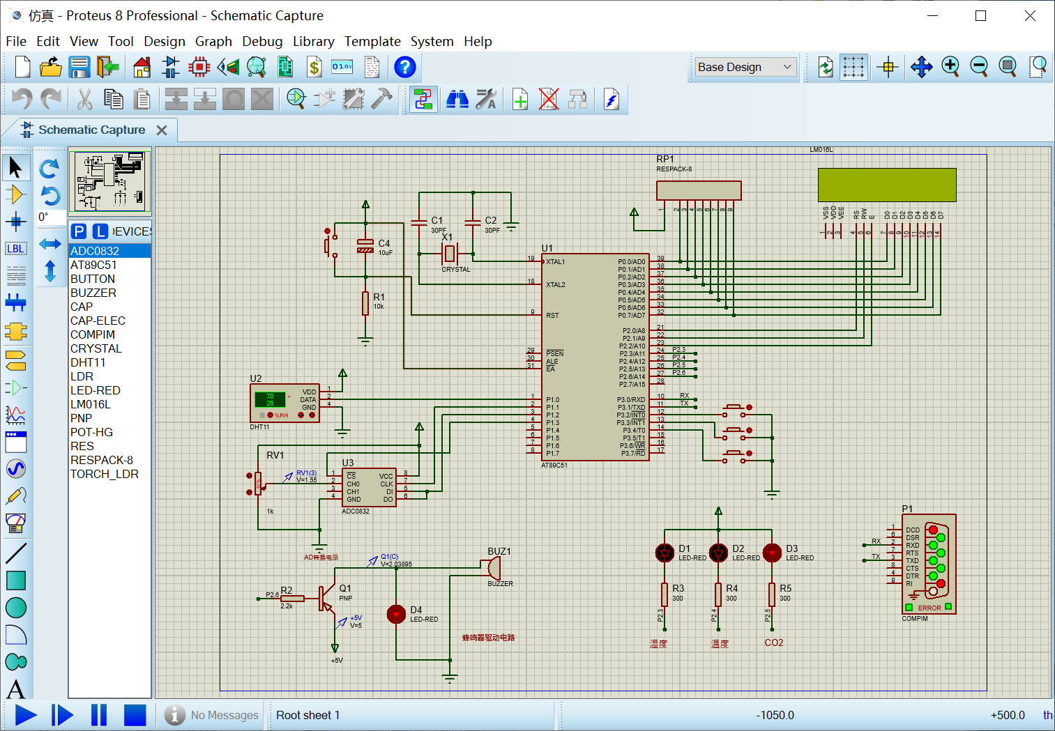Click the Cut scissors icon
The width and height of the screenshot is (1055, 731).
click(x=84, y=99)
